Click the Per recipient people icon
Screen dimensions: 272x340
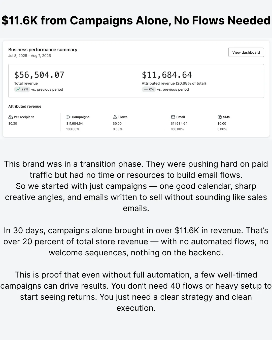point(11,117)
